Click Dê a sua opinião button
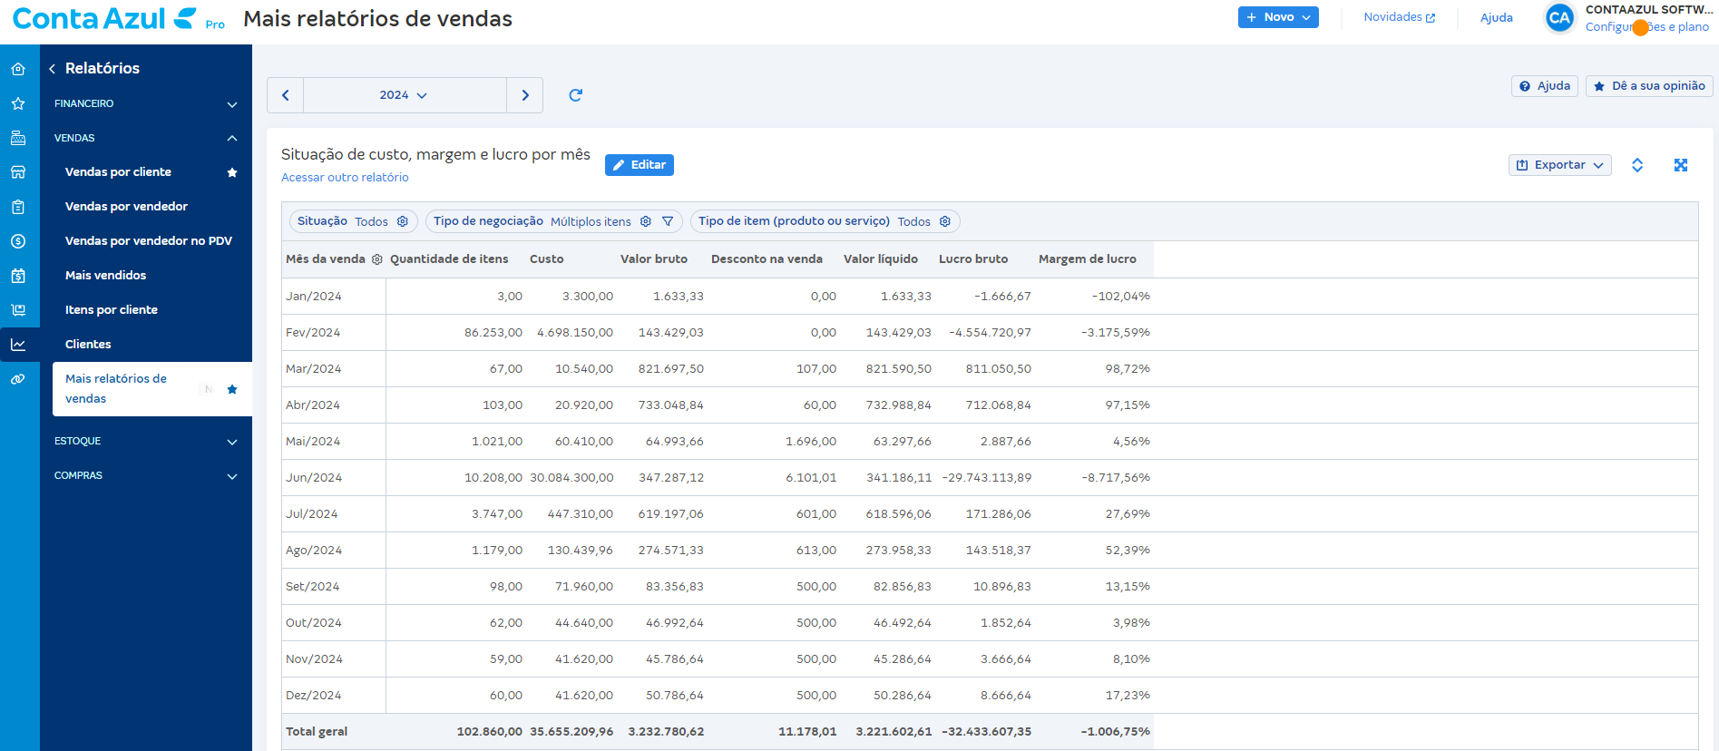The image size is (1719, 751). point(1649,86)
